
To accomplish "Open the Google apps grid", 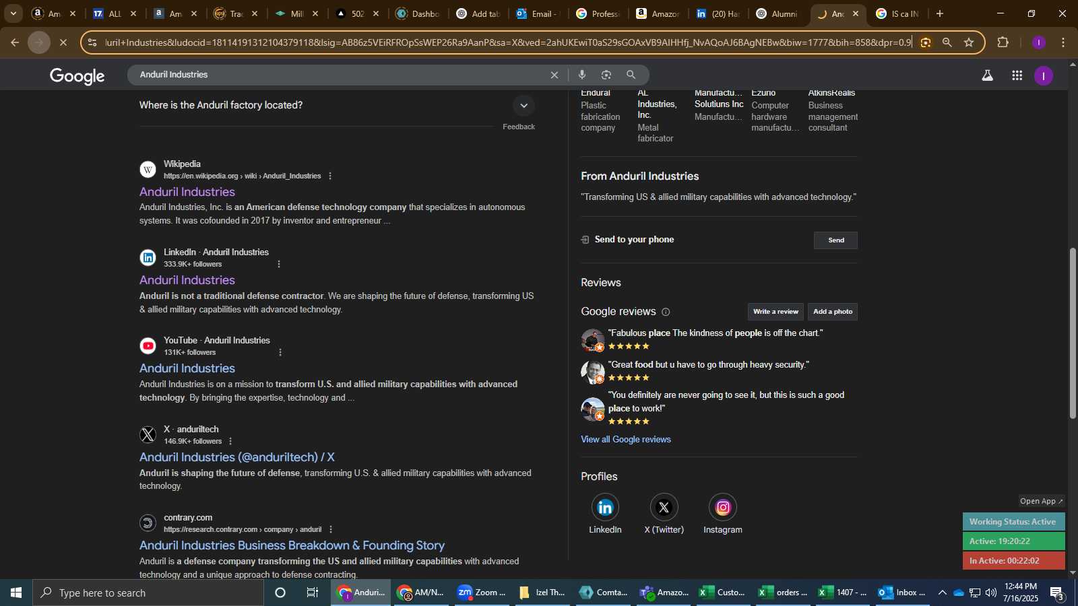I will (x=1017, y=75).
